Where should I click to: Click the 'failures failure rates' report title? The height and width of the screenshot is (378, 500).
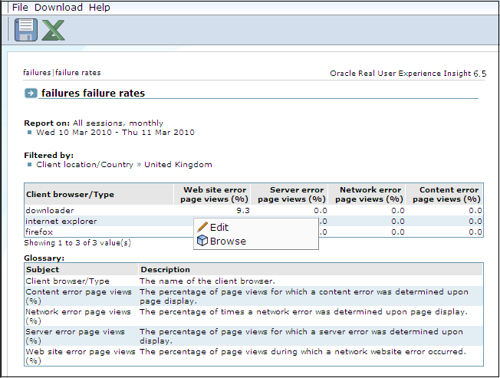click(x=93, y=93)
